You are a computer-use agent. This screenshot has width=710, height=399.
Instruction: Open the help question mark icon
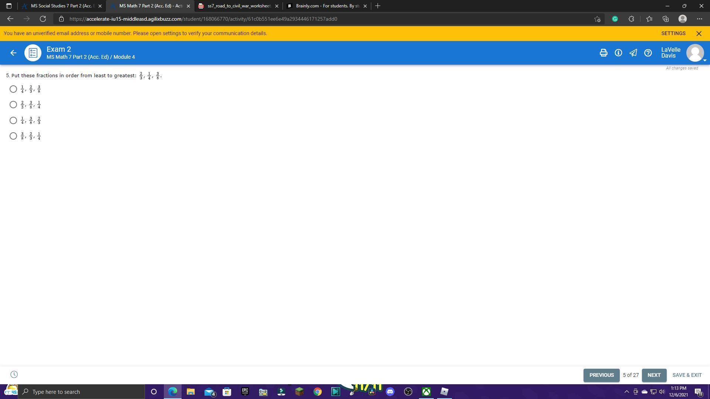[x=648, y=53]
